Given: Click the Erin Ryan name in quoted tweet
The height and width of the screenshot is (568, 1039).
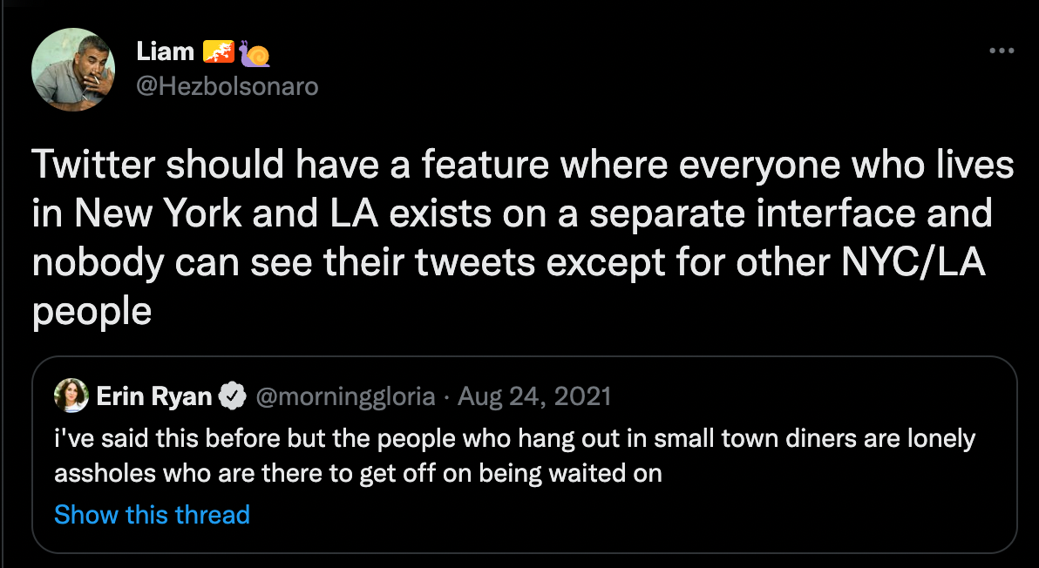Looking at the screenshot, I should pyautogui.click(x=154, y=397).
